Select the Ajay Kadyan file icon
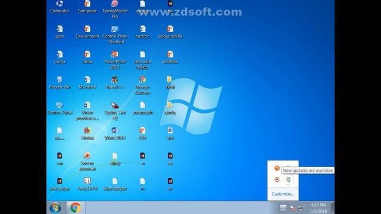Image resolution: width=381 pixels, height=214 pixels. click(x=115, y=181)
